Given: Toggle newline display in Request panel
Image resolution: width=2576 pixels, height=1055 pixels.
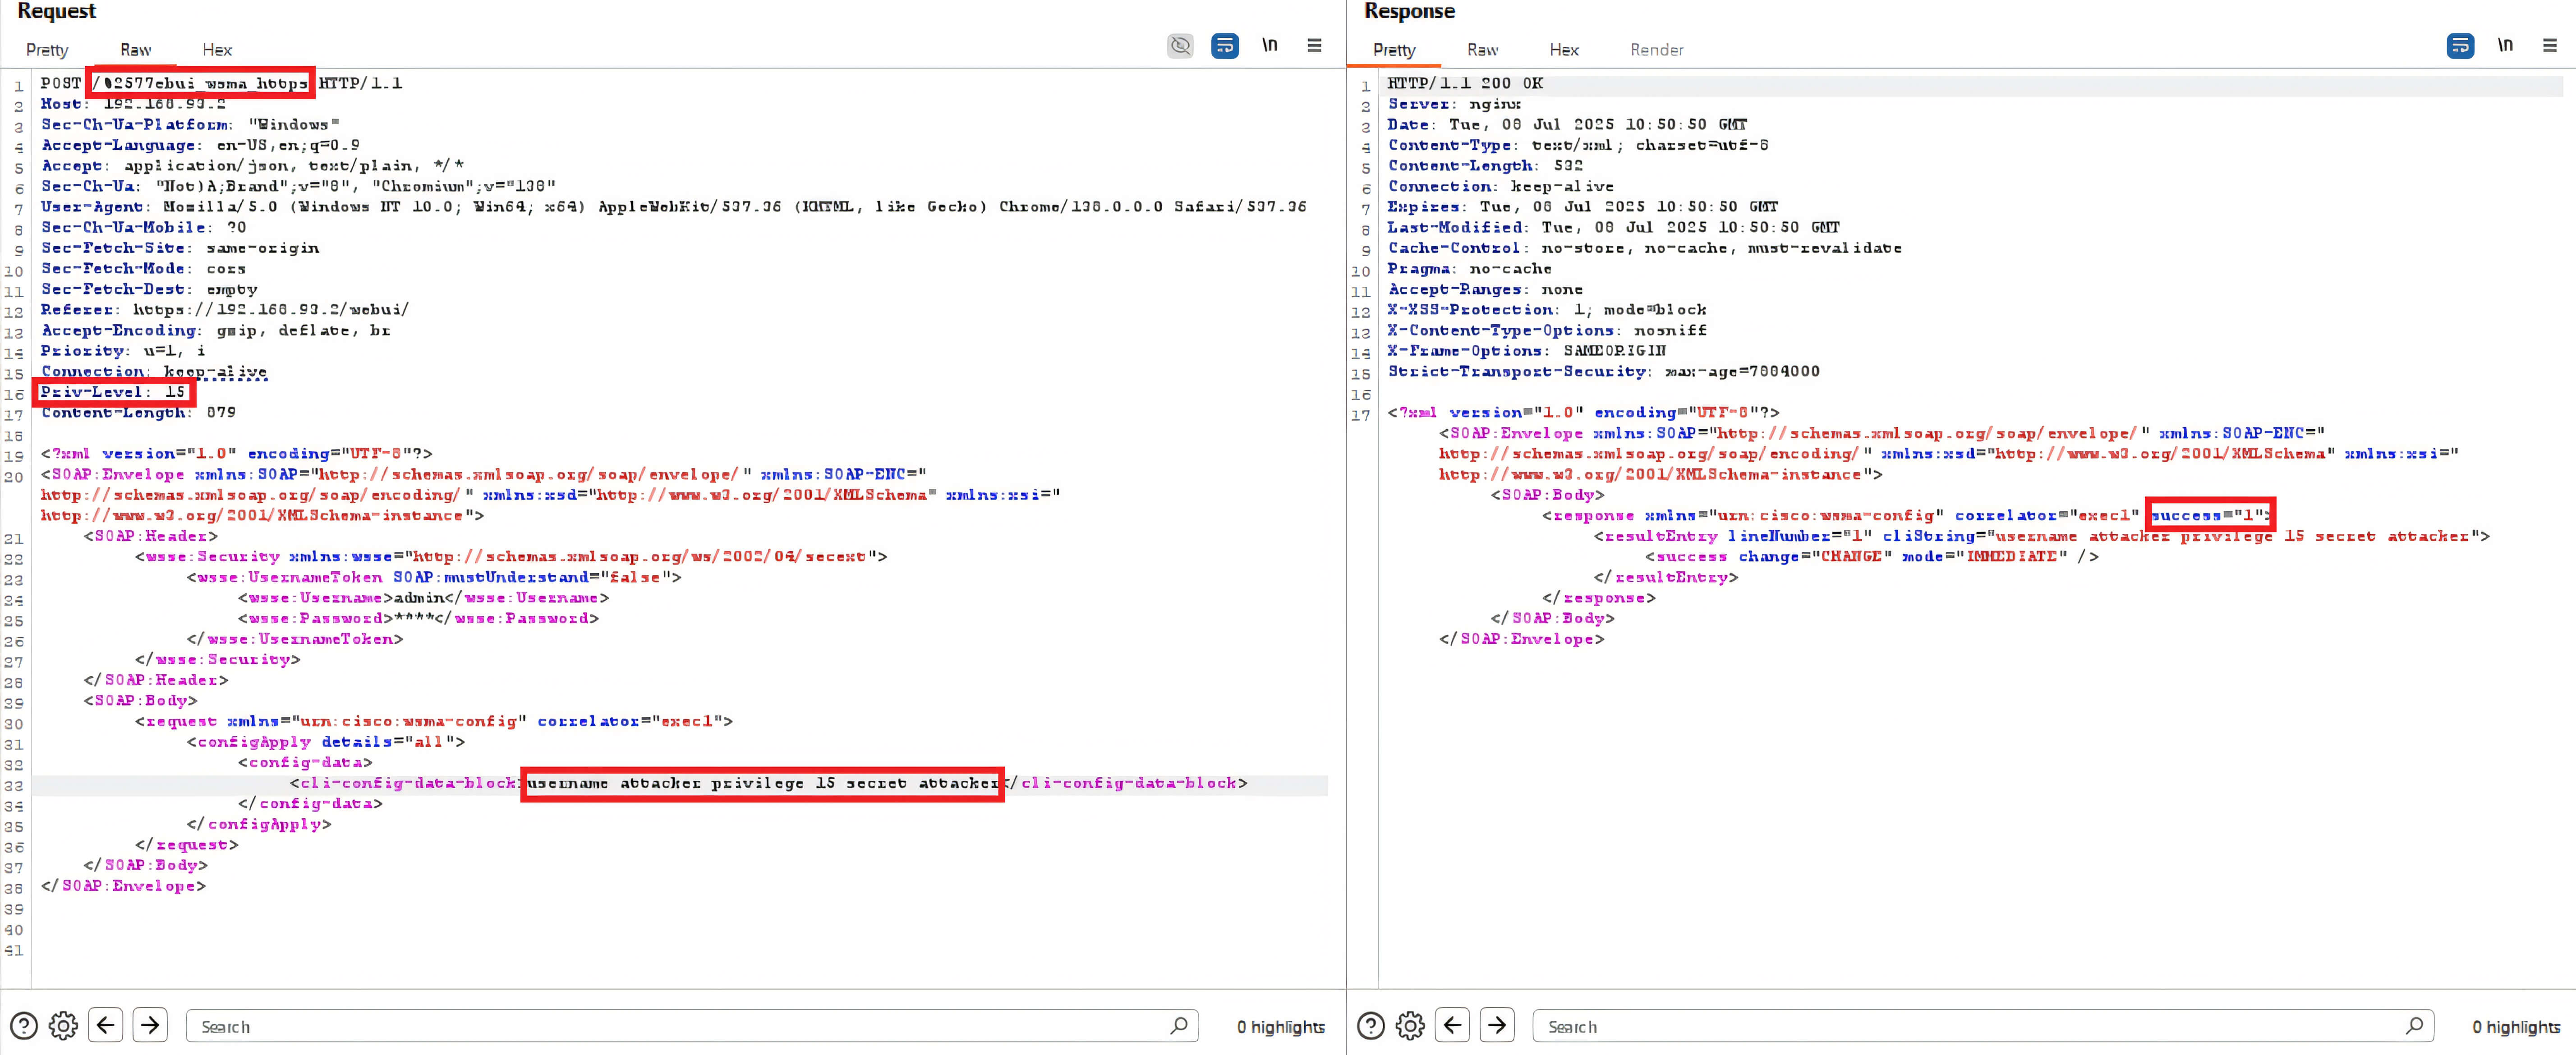Looking at the screenshot, I should (1269, 46).
